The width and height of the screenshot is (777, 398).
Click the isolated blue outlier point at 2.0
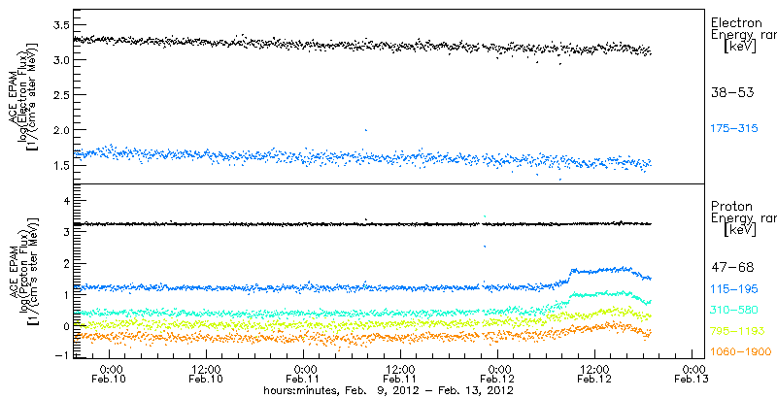366,130
